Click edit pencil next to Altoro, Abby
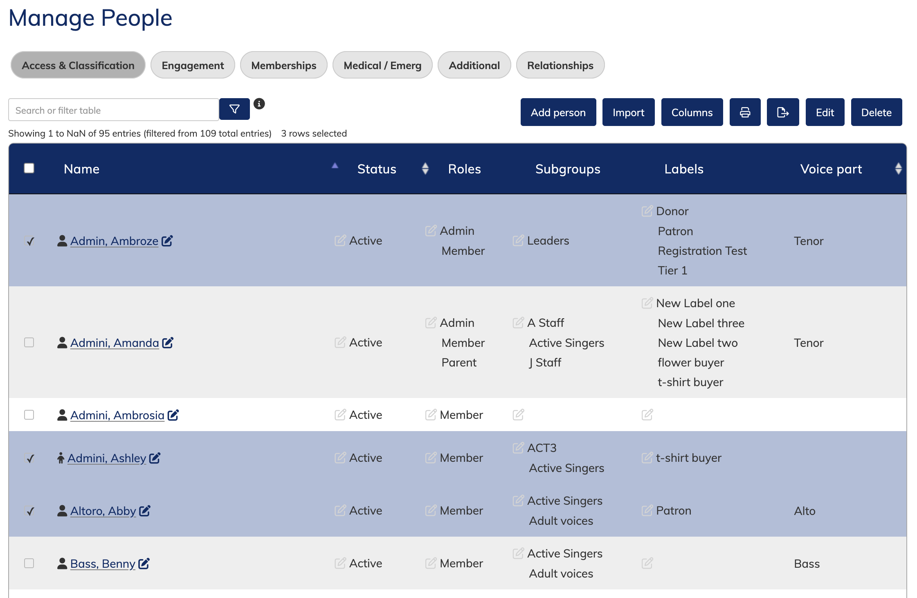Image resolution: width=917 pixels, height=598 pixels. [x=145, y=511]
